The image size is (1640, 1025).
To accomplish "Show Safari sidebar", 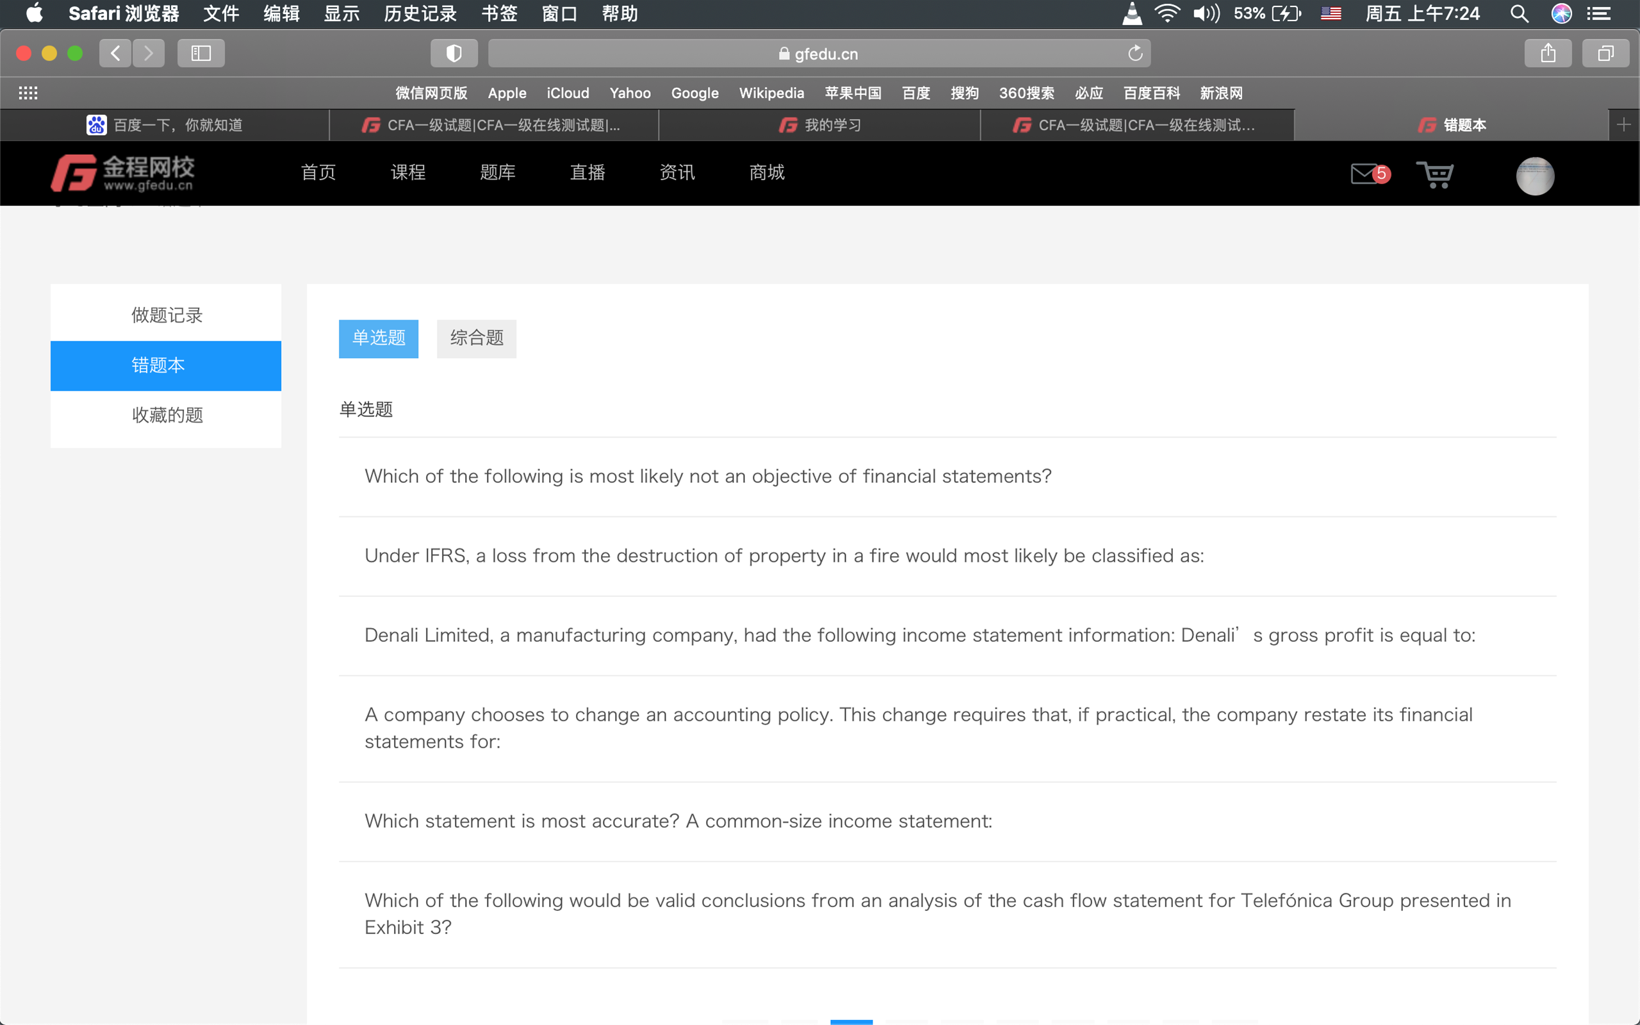I will point(201,54).
